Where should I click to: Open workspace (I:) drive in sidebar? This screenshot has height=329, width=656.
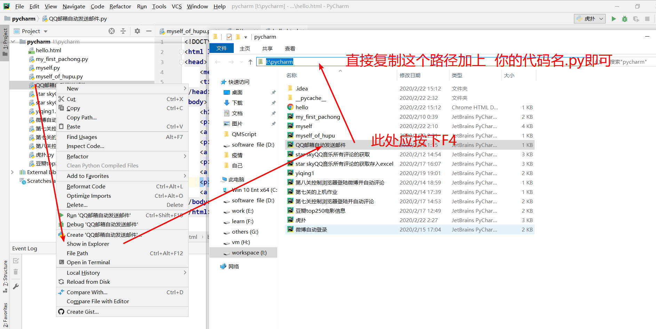pyautogui.click(x=243, y=252)
